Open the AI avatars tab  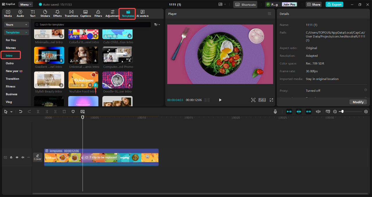click(x=142, y=14)
